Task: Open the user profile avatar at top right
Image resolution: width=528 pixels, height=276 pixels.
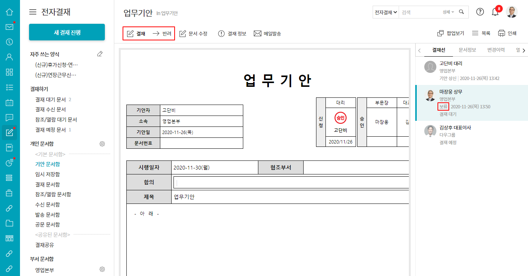Action: click(x=511, y=12)
